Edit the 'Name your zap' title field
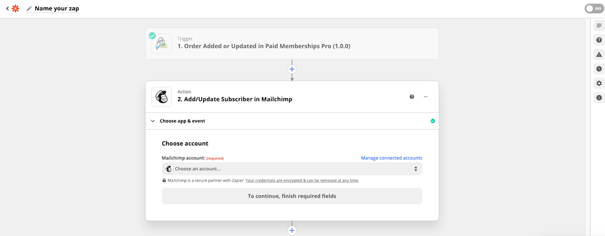 [x=57, y=8]
